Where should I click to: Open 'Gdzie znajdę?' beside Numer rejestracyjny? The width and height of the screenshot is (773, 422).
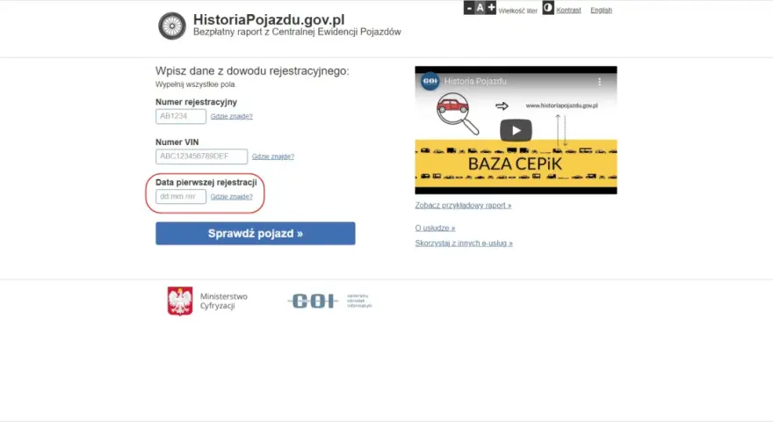[232, 116]
